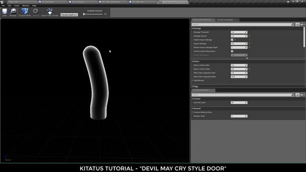The image size is (306, 172).
Task: Click Cell Site Count value field
Action: 239,103
